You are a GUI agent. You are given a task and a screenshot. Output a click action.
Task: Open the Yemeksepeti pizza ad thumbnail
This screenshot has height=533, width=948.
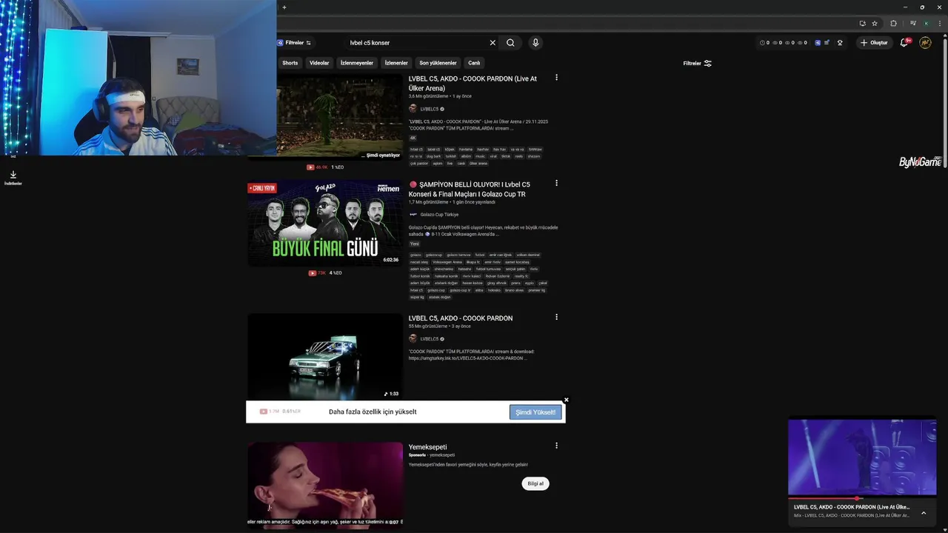point(325,485)
